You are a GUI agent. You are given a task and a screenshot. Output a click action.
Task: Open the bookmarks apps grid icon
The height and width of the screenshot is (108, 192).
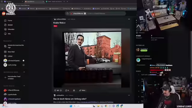coord(2,9)
